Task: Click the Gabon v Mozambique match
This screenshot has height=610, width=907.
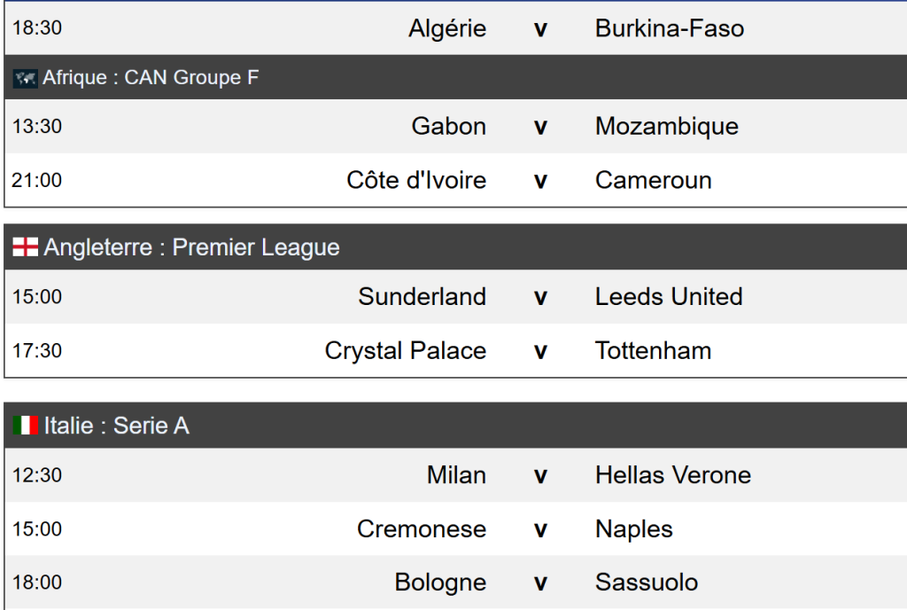Action: tap(540, 127)
